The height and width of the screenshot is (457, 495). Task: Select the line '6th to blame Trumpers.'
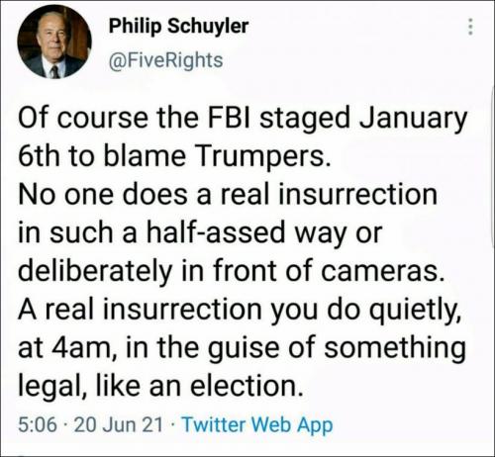pos(174,156)
